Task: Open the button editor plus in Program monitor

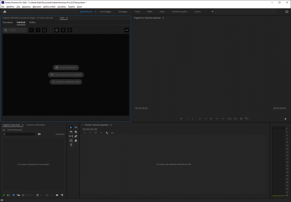Action: pyautogui.click(x=285, y=119)
